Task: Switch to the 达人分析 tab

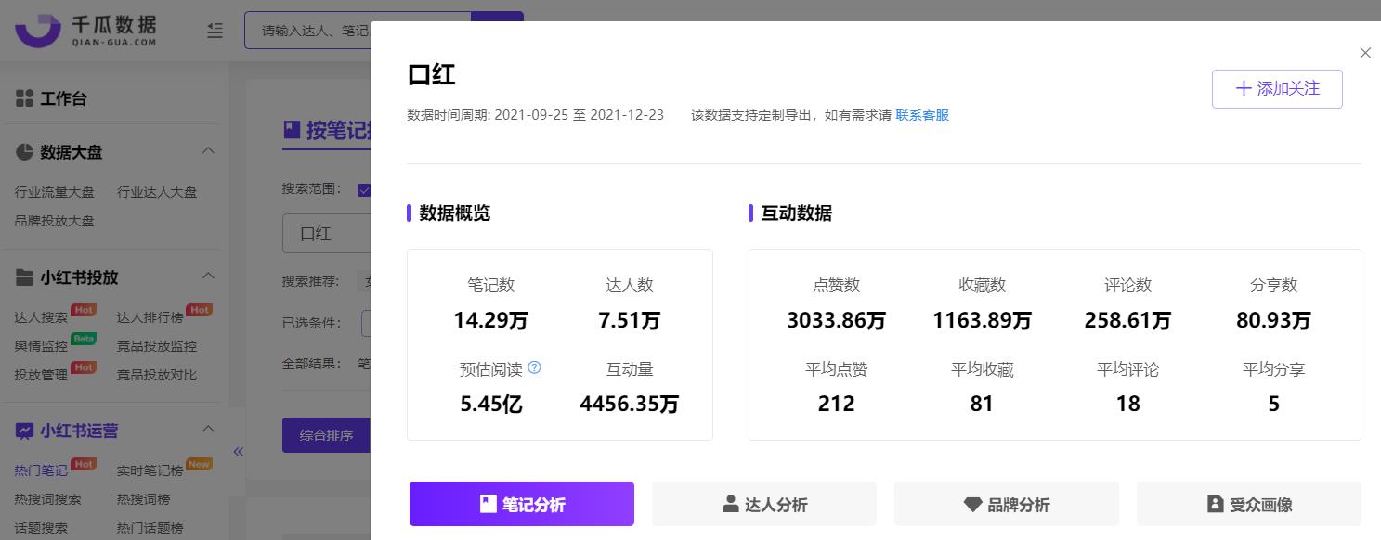Action: click(x=763, y=504)
